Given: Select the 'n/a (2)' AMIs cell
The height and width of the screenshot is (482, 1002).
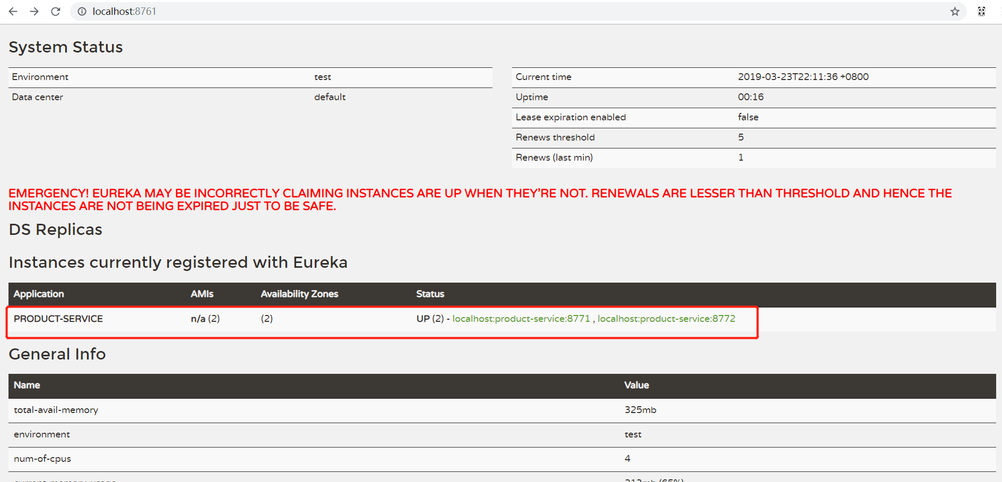Looking at the screenshot, I should pyautogui.click(x=205, y=319).
